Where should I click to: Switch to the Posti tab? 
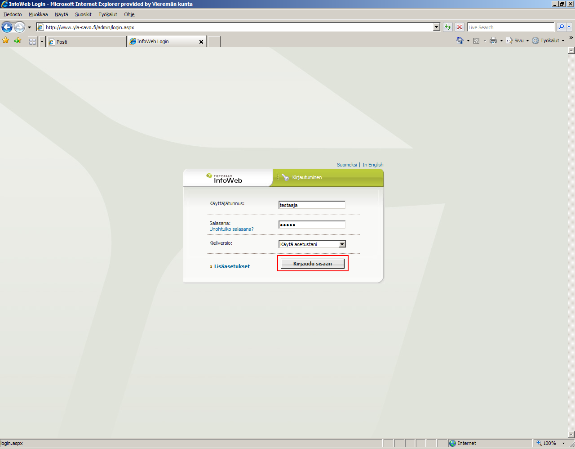[x=86, y=41]
